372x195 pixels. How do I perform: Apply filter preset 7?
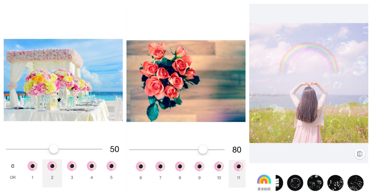click(x=160, y=170)
